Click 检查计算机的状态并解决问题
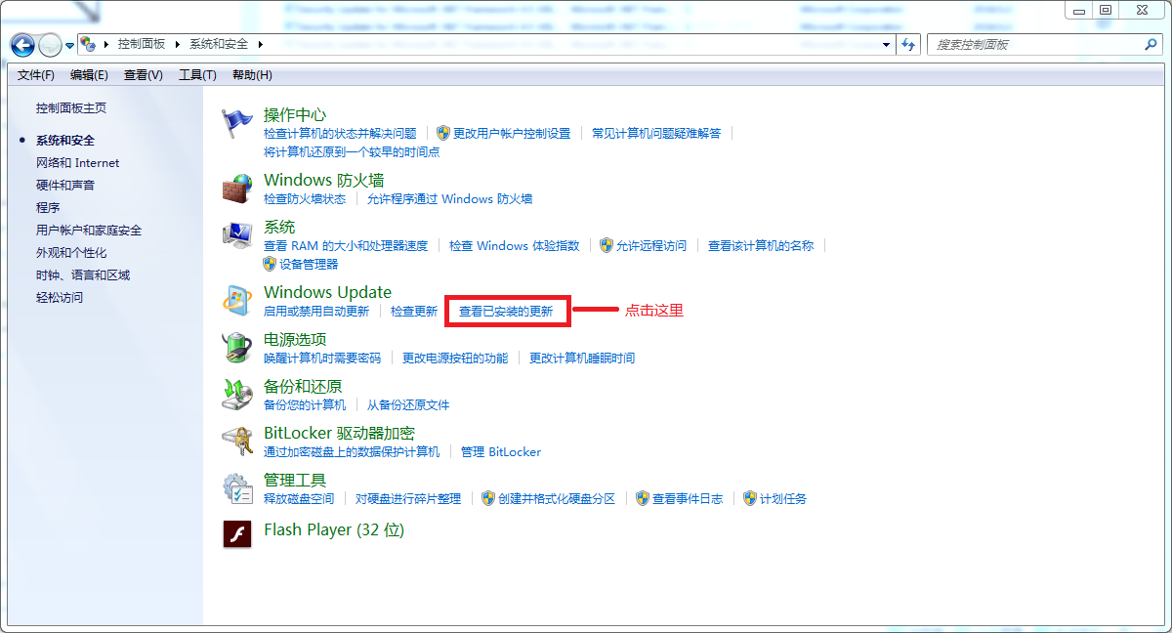The image size is (1172, 633). (x=340, y=133)
